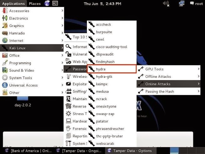Open Top 10 Security Tools submenu

pos(76,37)
